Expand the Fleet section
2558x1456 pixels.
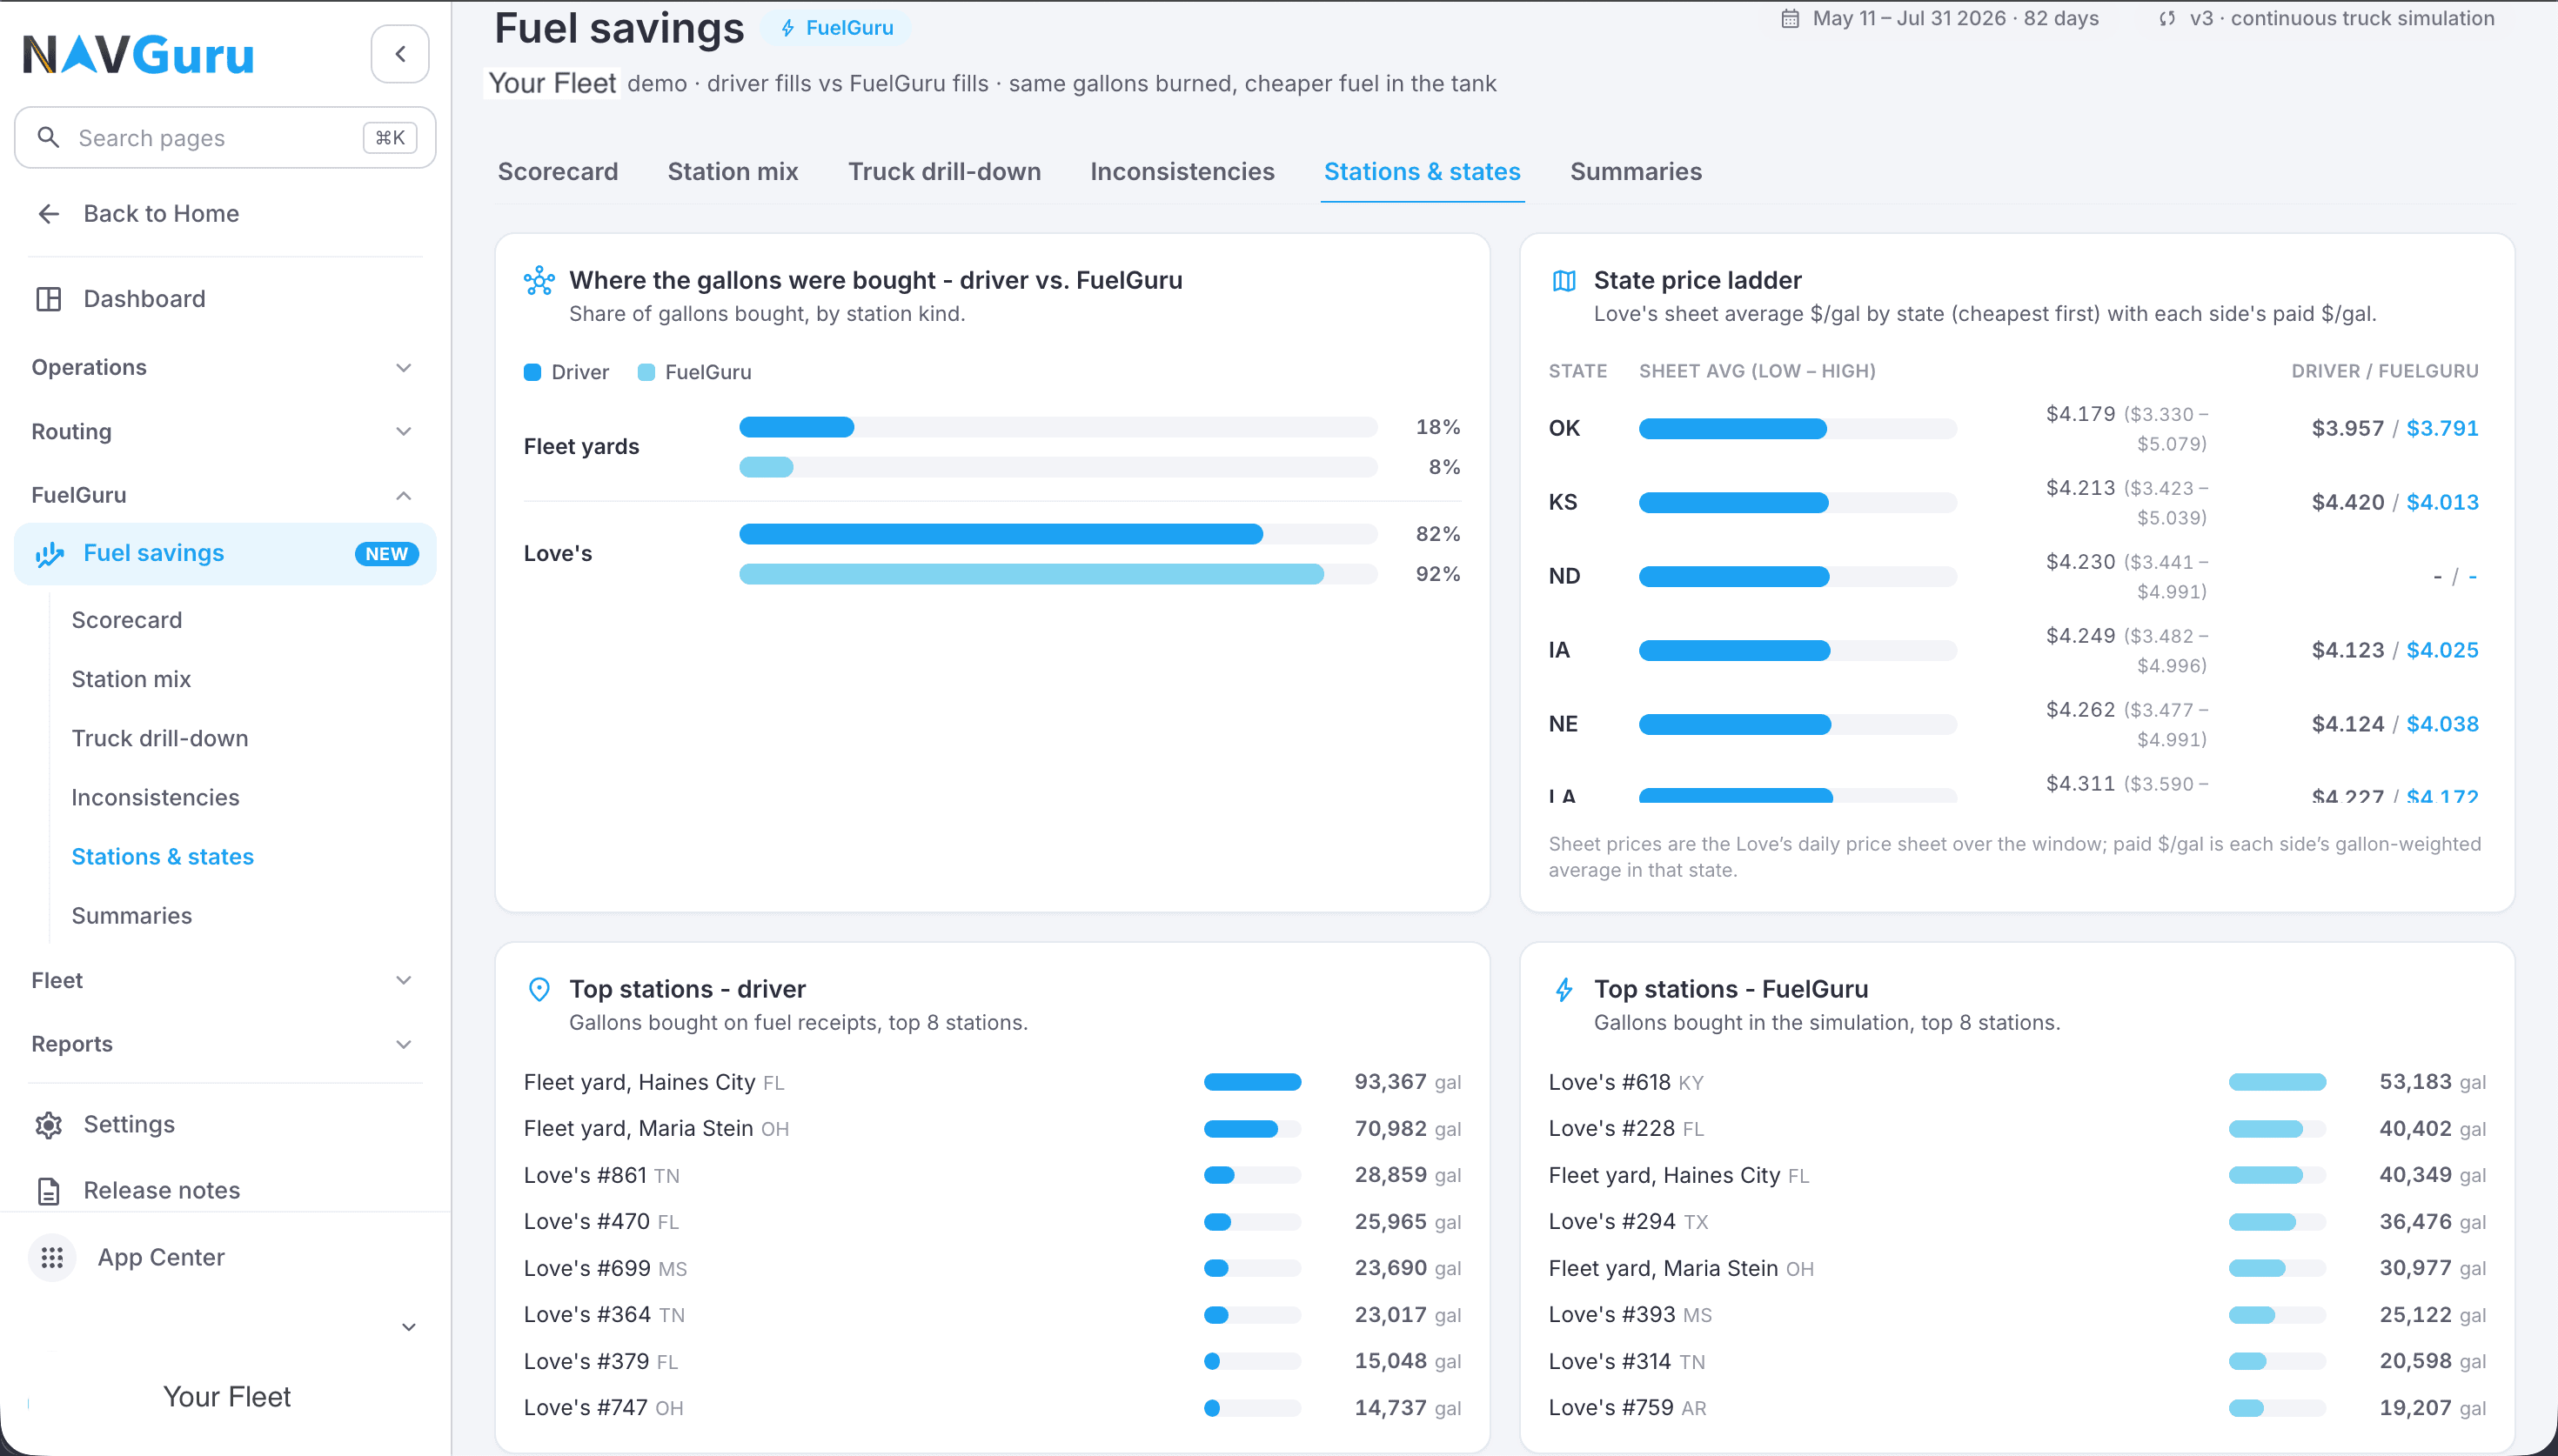[x=224, y=981]
